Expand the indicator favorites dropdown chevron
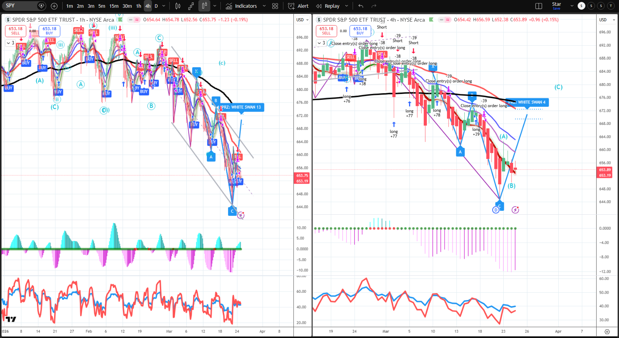 click(x=264, y=6)
